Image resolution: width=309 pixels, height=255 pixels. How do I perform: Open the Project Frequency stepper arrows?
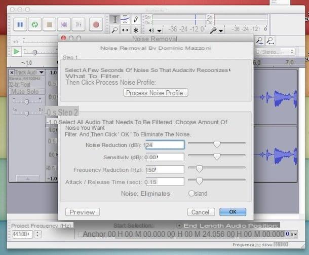[x=37, y=234]
